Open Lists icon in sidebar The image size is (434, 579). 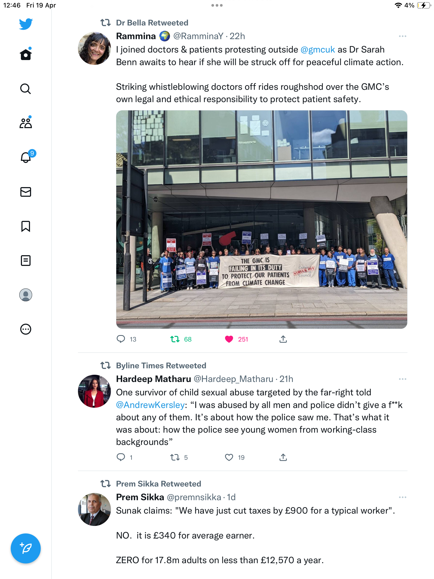point(26,260)
